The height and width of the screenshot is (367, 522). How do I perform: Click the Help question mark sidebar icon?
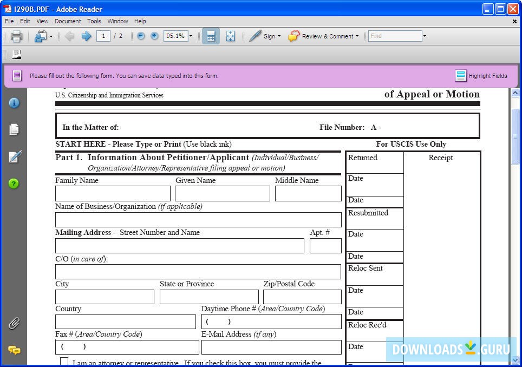point(14,183)
